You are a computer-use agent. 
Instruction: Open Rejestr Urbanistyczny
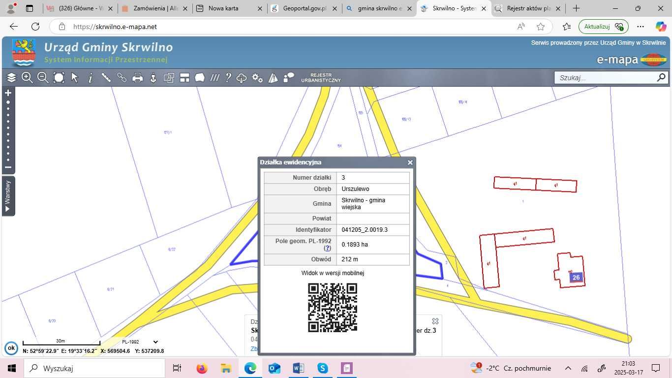321,78
